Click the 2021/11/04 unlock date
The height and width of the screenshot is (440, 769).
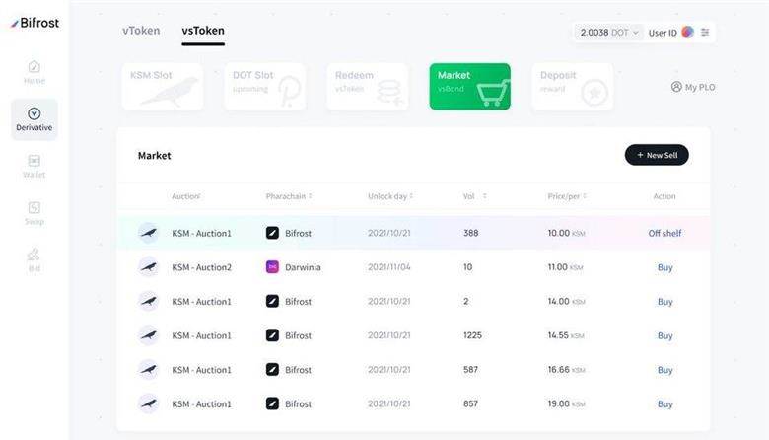389,267
